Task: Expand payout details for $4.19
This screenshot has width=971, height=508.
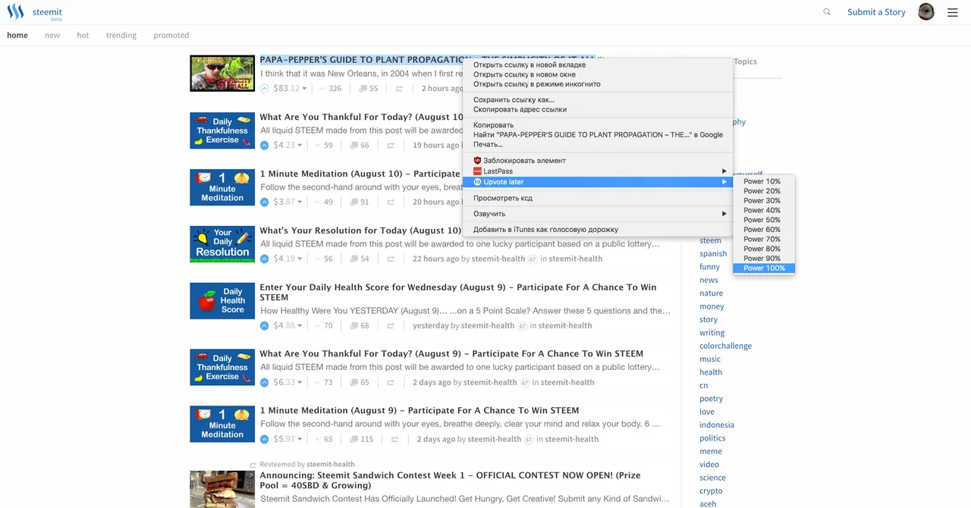Action: click(300, 259)
